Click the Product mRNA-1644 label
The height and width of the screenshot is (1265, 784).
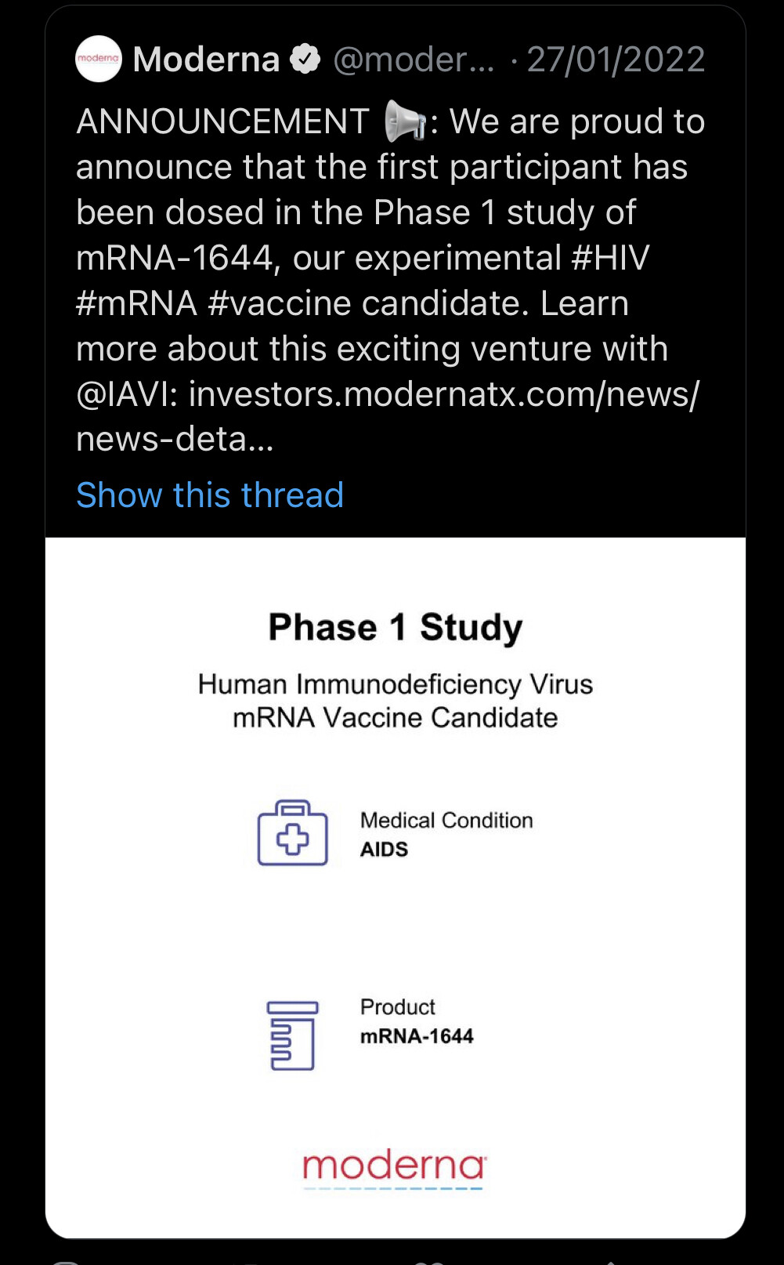click(x=417, y=1021)
